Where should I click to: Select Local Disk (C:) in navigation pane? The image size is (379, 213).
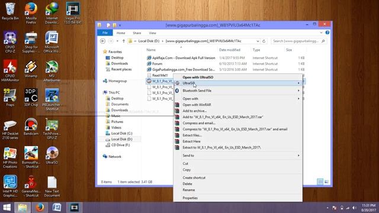pos(119,133)
